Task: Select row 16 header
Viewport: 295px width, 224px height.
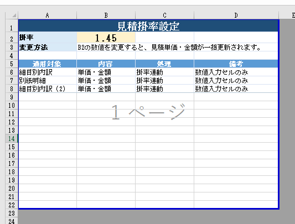Action: (12, 155)
